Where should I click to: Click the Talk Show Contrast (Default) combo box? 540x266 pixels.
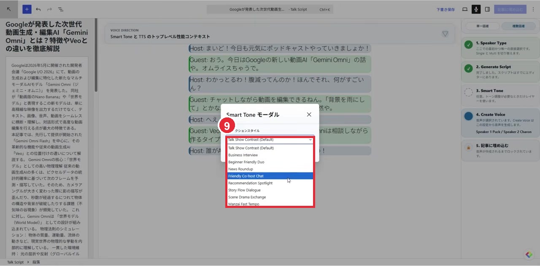click(x=270, y=139)
